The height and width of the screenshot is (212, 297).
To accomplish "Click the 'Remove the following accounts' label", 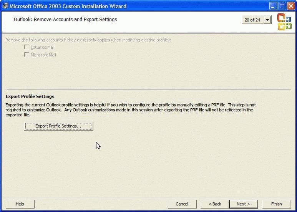I will coord(88,40).
